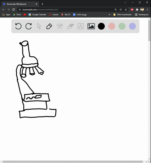Open the Google Calendar bookmark
151x163 pixels.
37,15
